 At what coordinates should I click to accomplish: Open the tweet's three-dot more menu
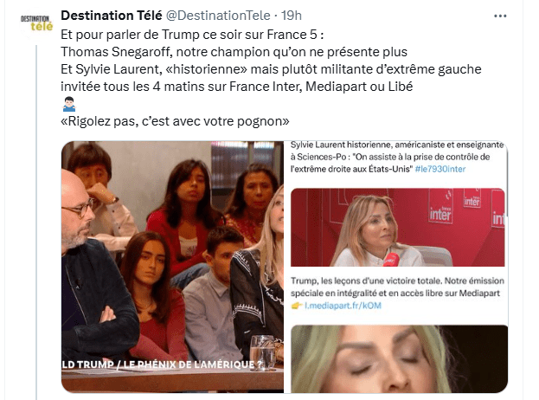(x=500, y=16)
